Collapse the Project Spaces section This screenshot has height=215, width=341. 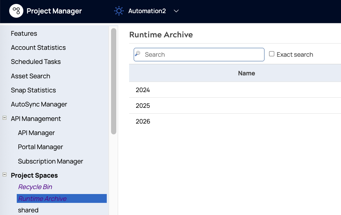(x=4, y=174)
